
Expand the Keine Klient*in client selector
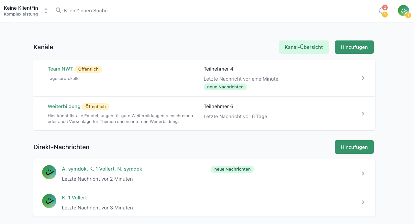46,11
